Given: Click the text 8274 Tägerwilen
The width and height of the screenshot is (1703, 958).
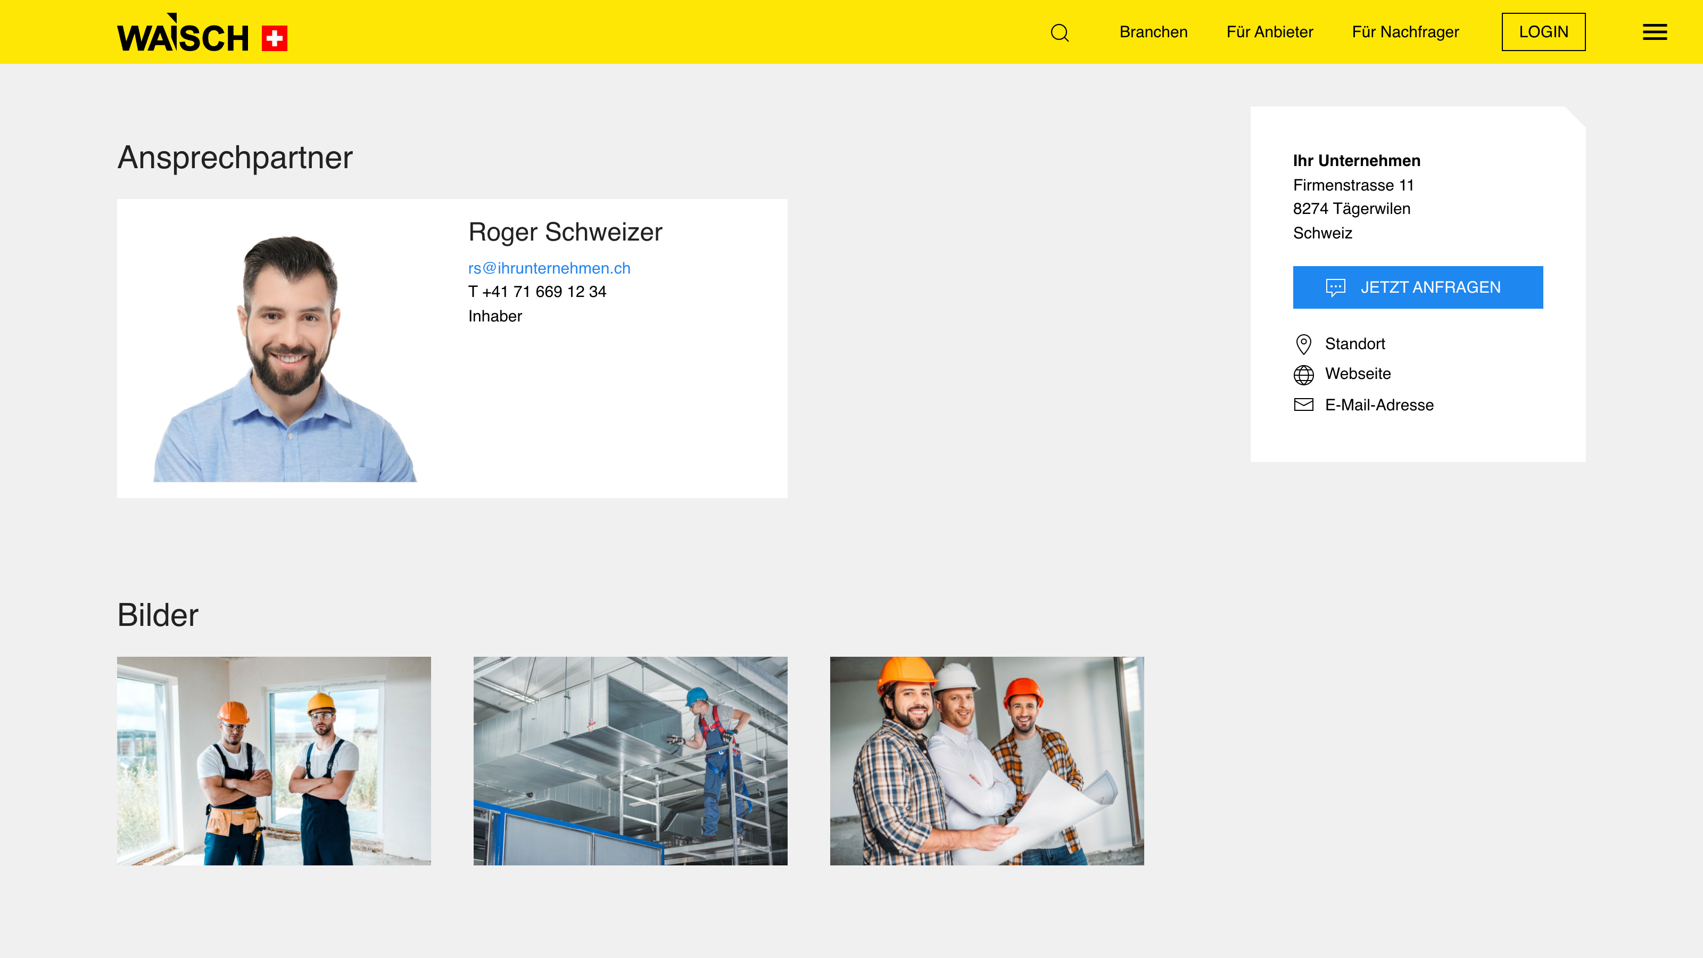Looking at the screenshot, I should [x=1351, y=209].
